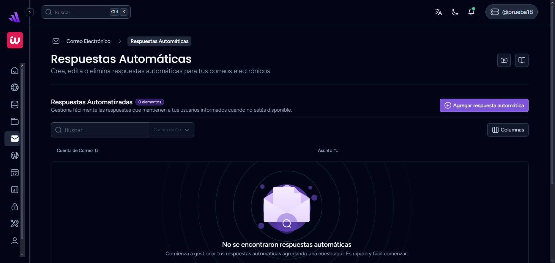Open the WordPress icon in sidebar

(x=15, y=155)
